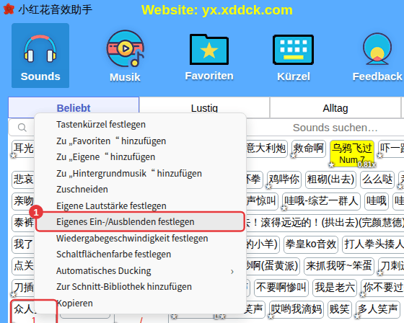
Task: Open the Feedback icon
Action: [x=377, y=58]
